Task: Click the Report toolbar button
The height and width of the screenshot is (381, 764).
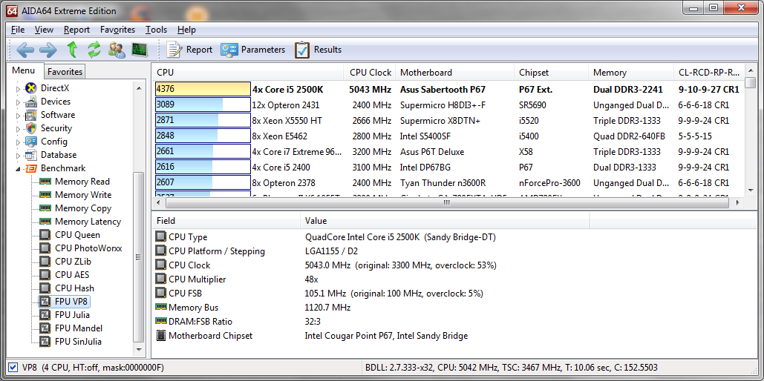Action: click(x=189, y=49)
